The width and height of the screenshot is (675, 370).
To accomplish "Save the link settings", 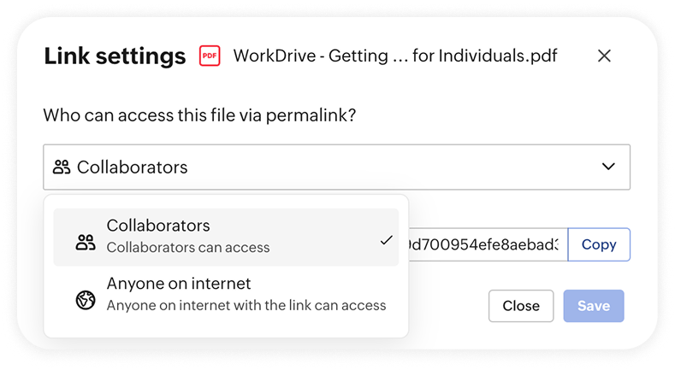I will click(x=593, y=306).
